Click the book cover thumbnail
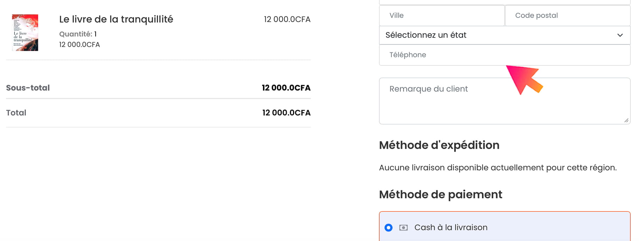The height and width of the screenshot is (241, 639). pos(25,33)
